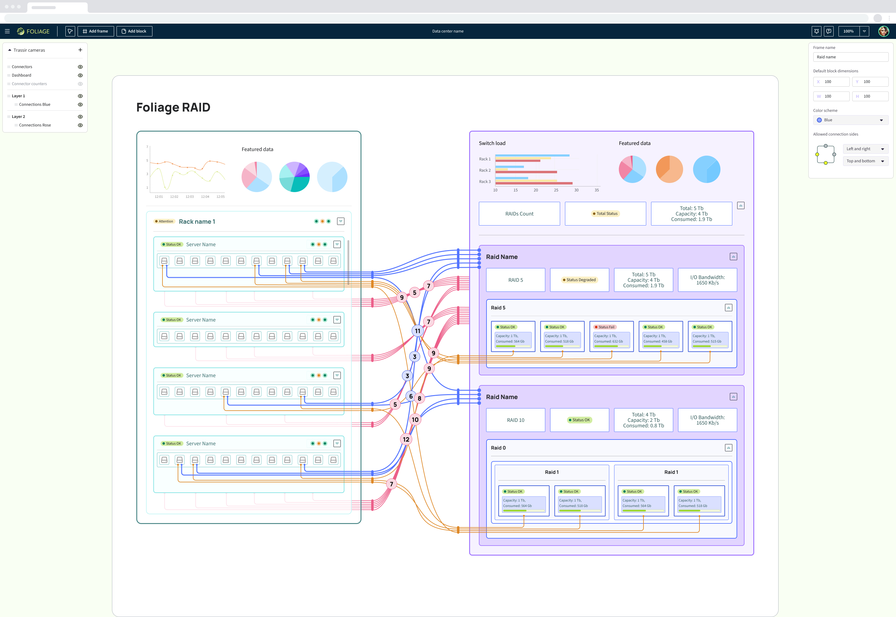Select the left yellow connection point

pyautogui.click(x=817, y=154)
